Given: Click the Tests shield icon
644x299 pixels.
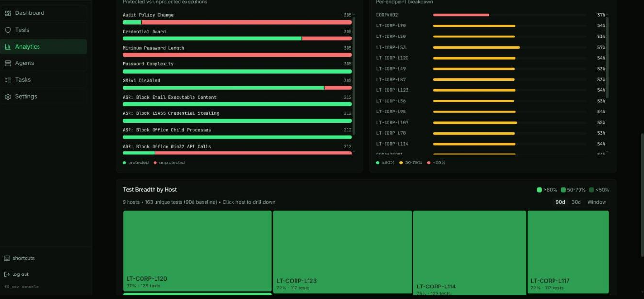Looking at the screenshot, I should point(8,30).
